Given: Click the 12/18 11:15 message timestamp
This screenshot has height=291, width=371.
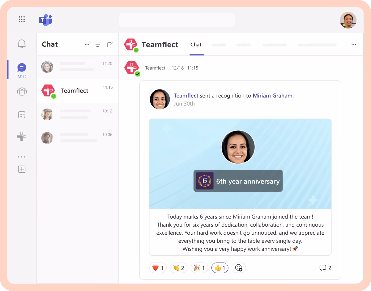Looking at the screenshot, I should pos(185,68).
